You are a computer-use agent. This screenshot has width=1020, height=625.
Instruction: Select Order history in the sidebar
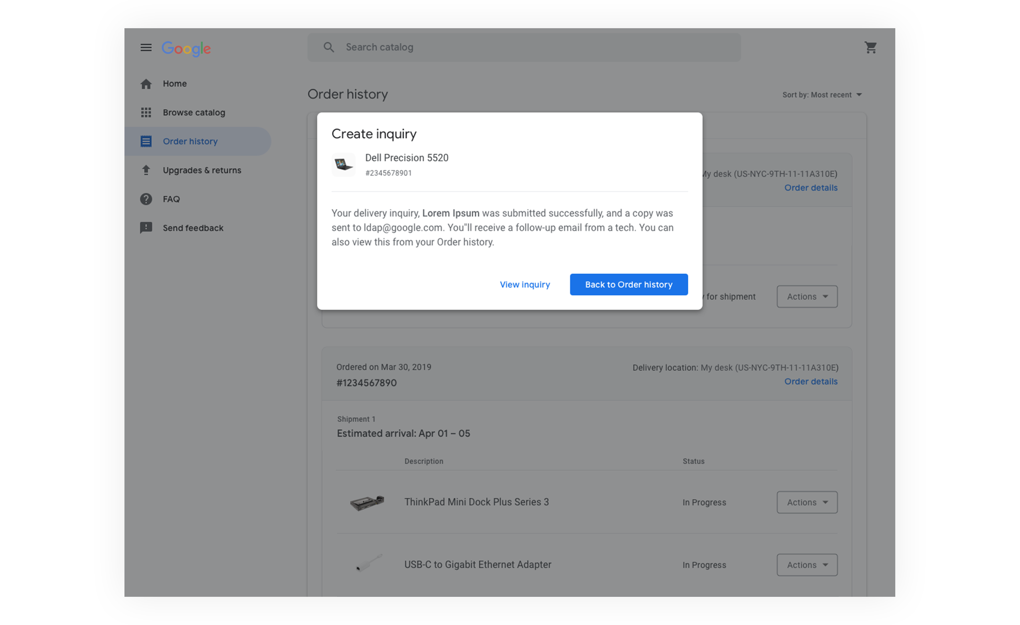190,141
